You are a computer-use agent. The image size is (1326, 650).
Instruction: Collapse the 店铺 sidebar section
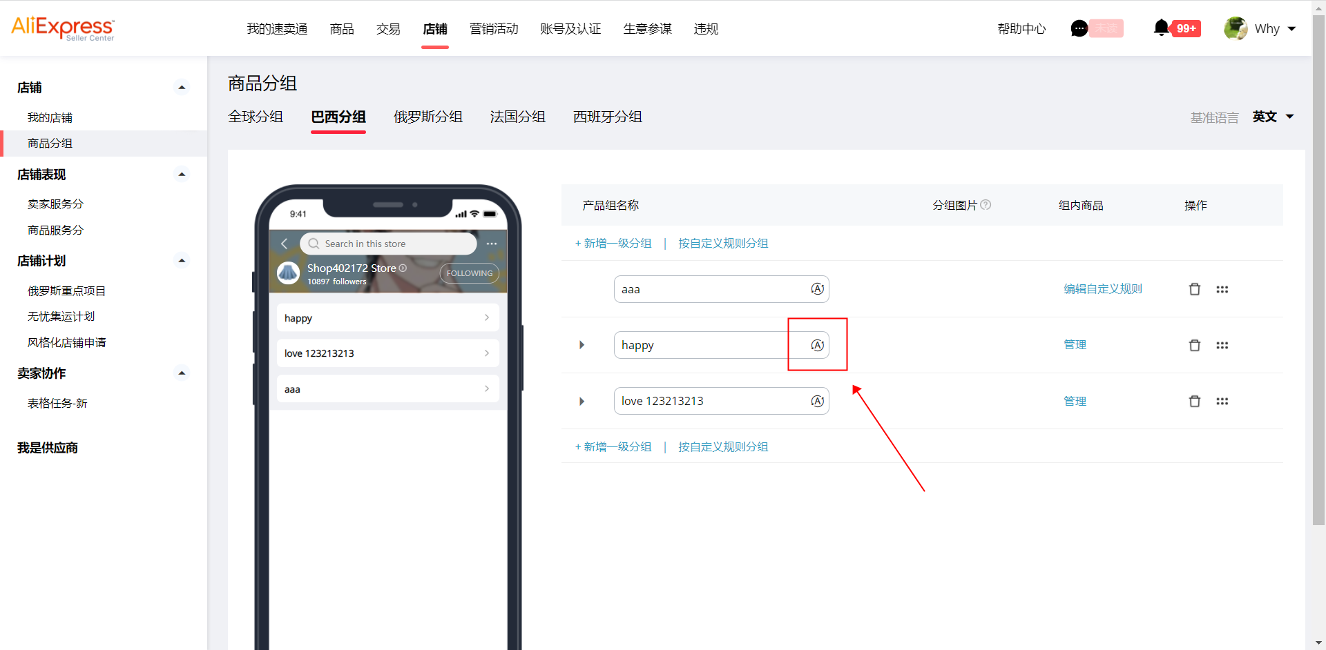(x=182, y=88)
